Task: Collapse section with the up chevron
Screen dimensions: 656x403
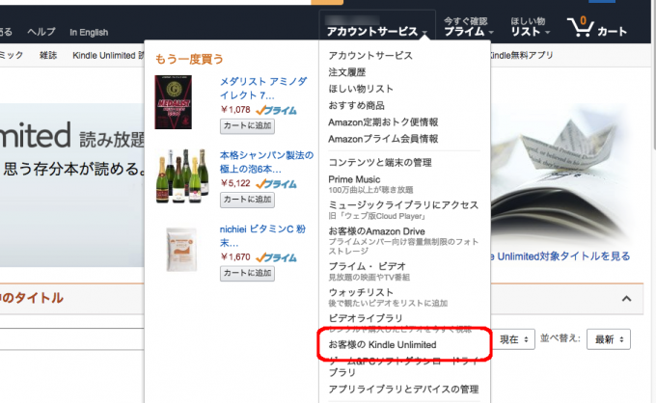Action: (x=626, y=299)
